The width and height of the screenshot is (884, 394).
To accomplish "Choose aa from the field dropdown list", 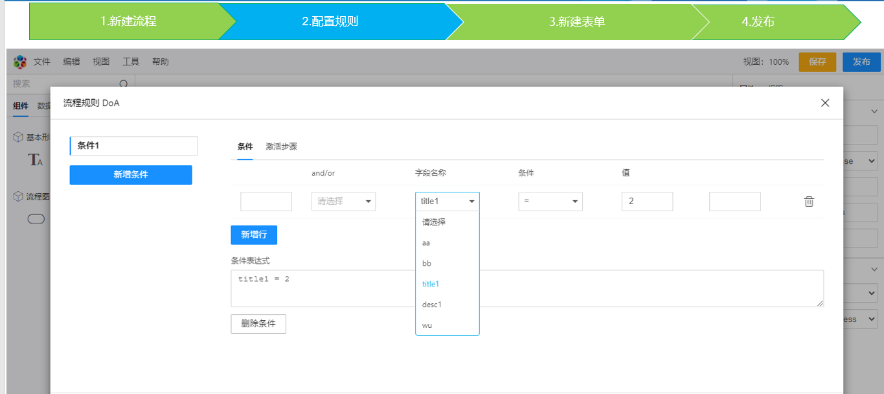I will (448, 242).
